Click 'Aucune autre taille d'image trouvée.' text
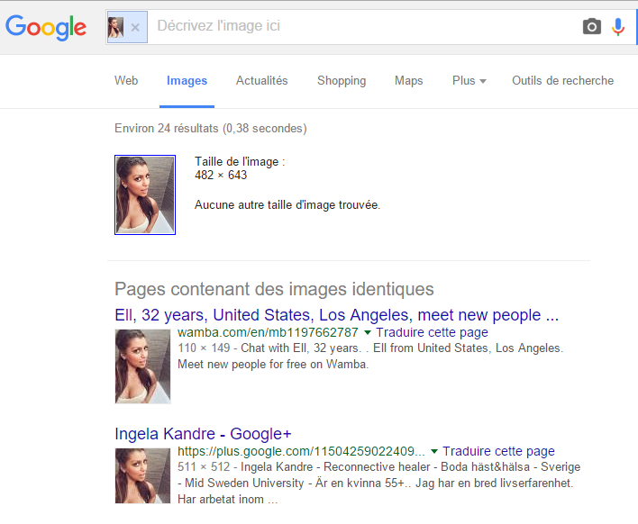Image resolution: width=638 pixels, height=524 pixels. point(287,205)
